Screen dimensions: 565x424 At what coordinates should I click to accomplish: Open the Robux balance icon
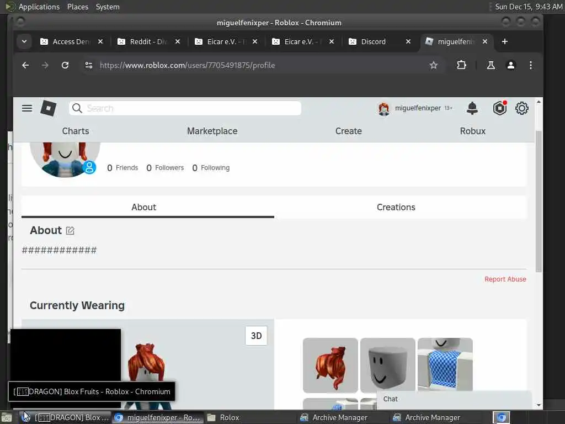[x=500, y=108]
